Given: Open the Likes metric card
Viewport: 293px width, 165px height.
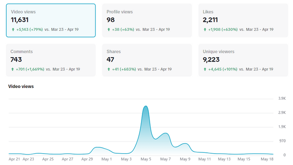Looking at the screenshot, I should pyautogui.click(x=243, y=20).
